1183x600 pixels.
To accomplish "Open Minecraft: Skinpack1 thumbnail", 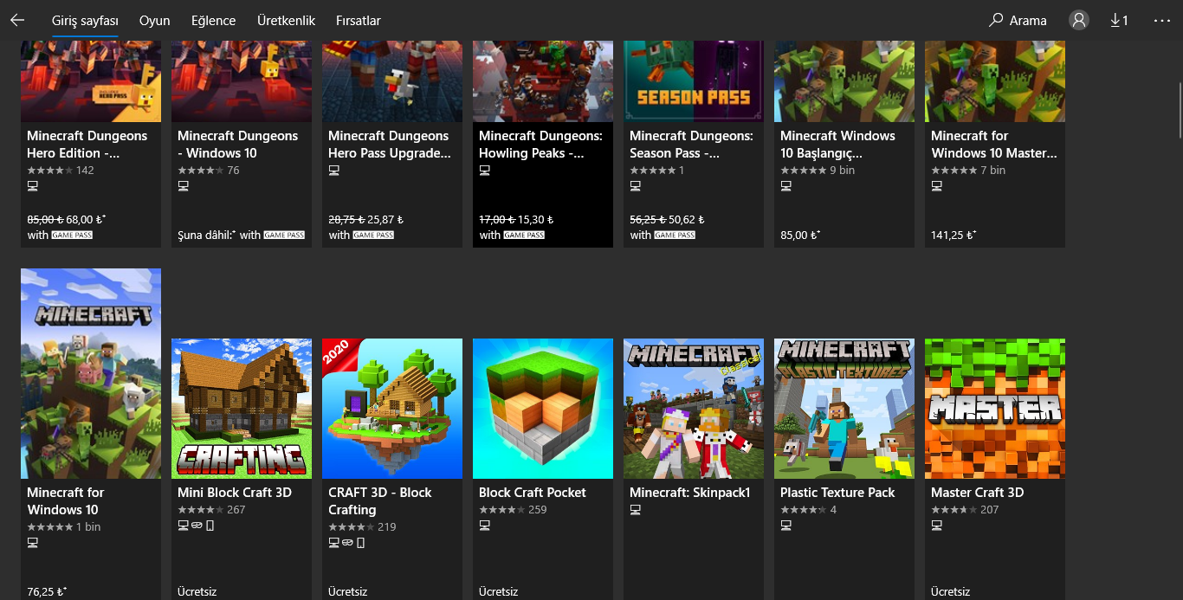I will coord(694,408).
